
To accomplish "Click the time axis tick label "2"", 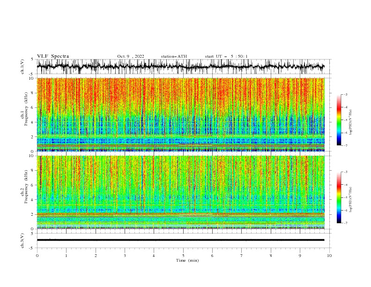I will 96,256.
